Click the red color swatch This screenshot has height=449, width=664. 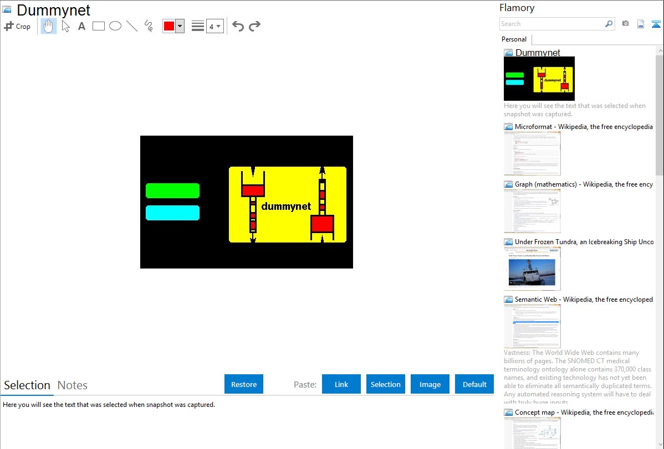pos(169,26)
